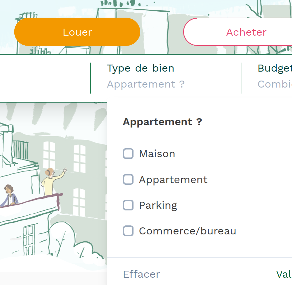Click the Maison option label text
This screenshot has height=285, width=292.
click(157, 154)
